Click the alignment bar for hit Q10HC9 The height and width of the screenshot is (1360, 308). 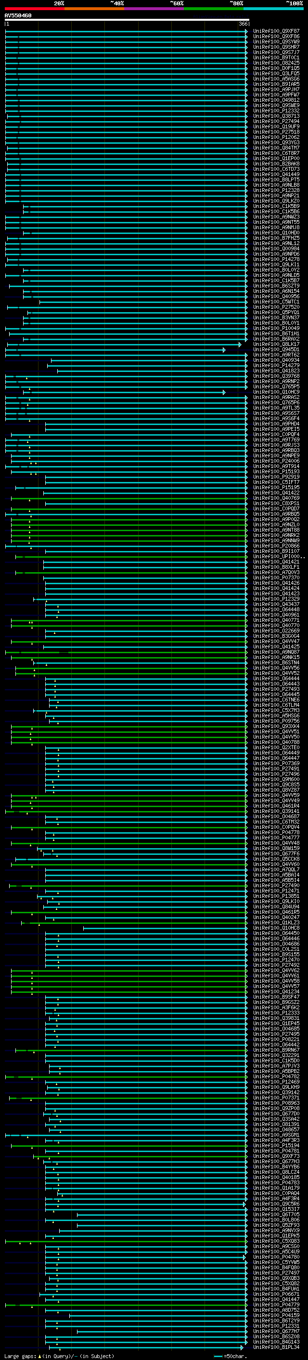(124, 392)
